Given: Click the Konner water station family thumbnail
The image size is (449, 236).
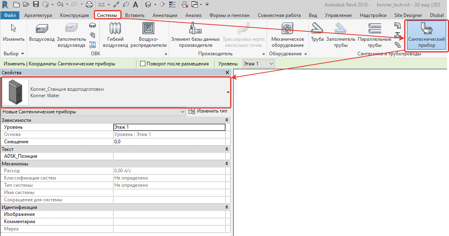Looking at the screenshot, I should pos(15,92).
